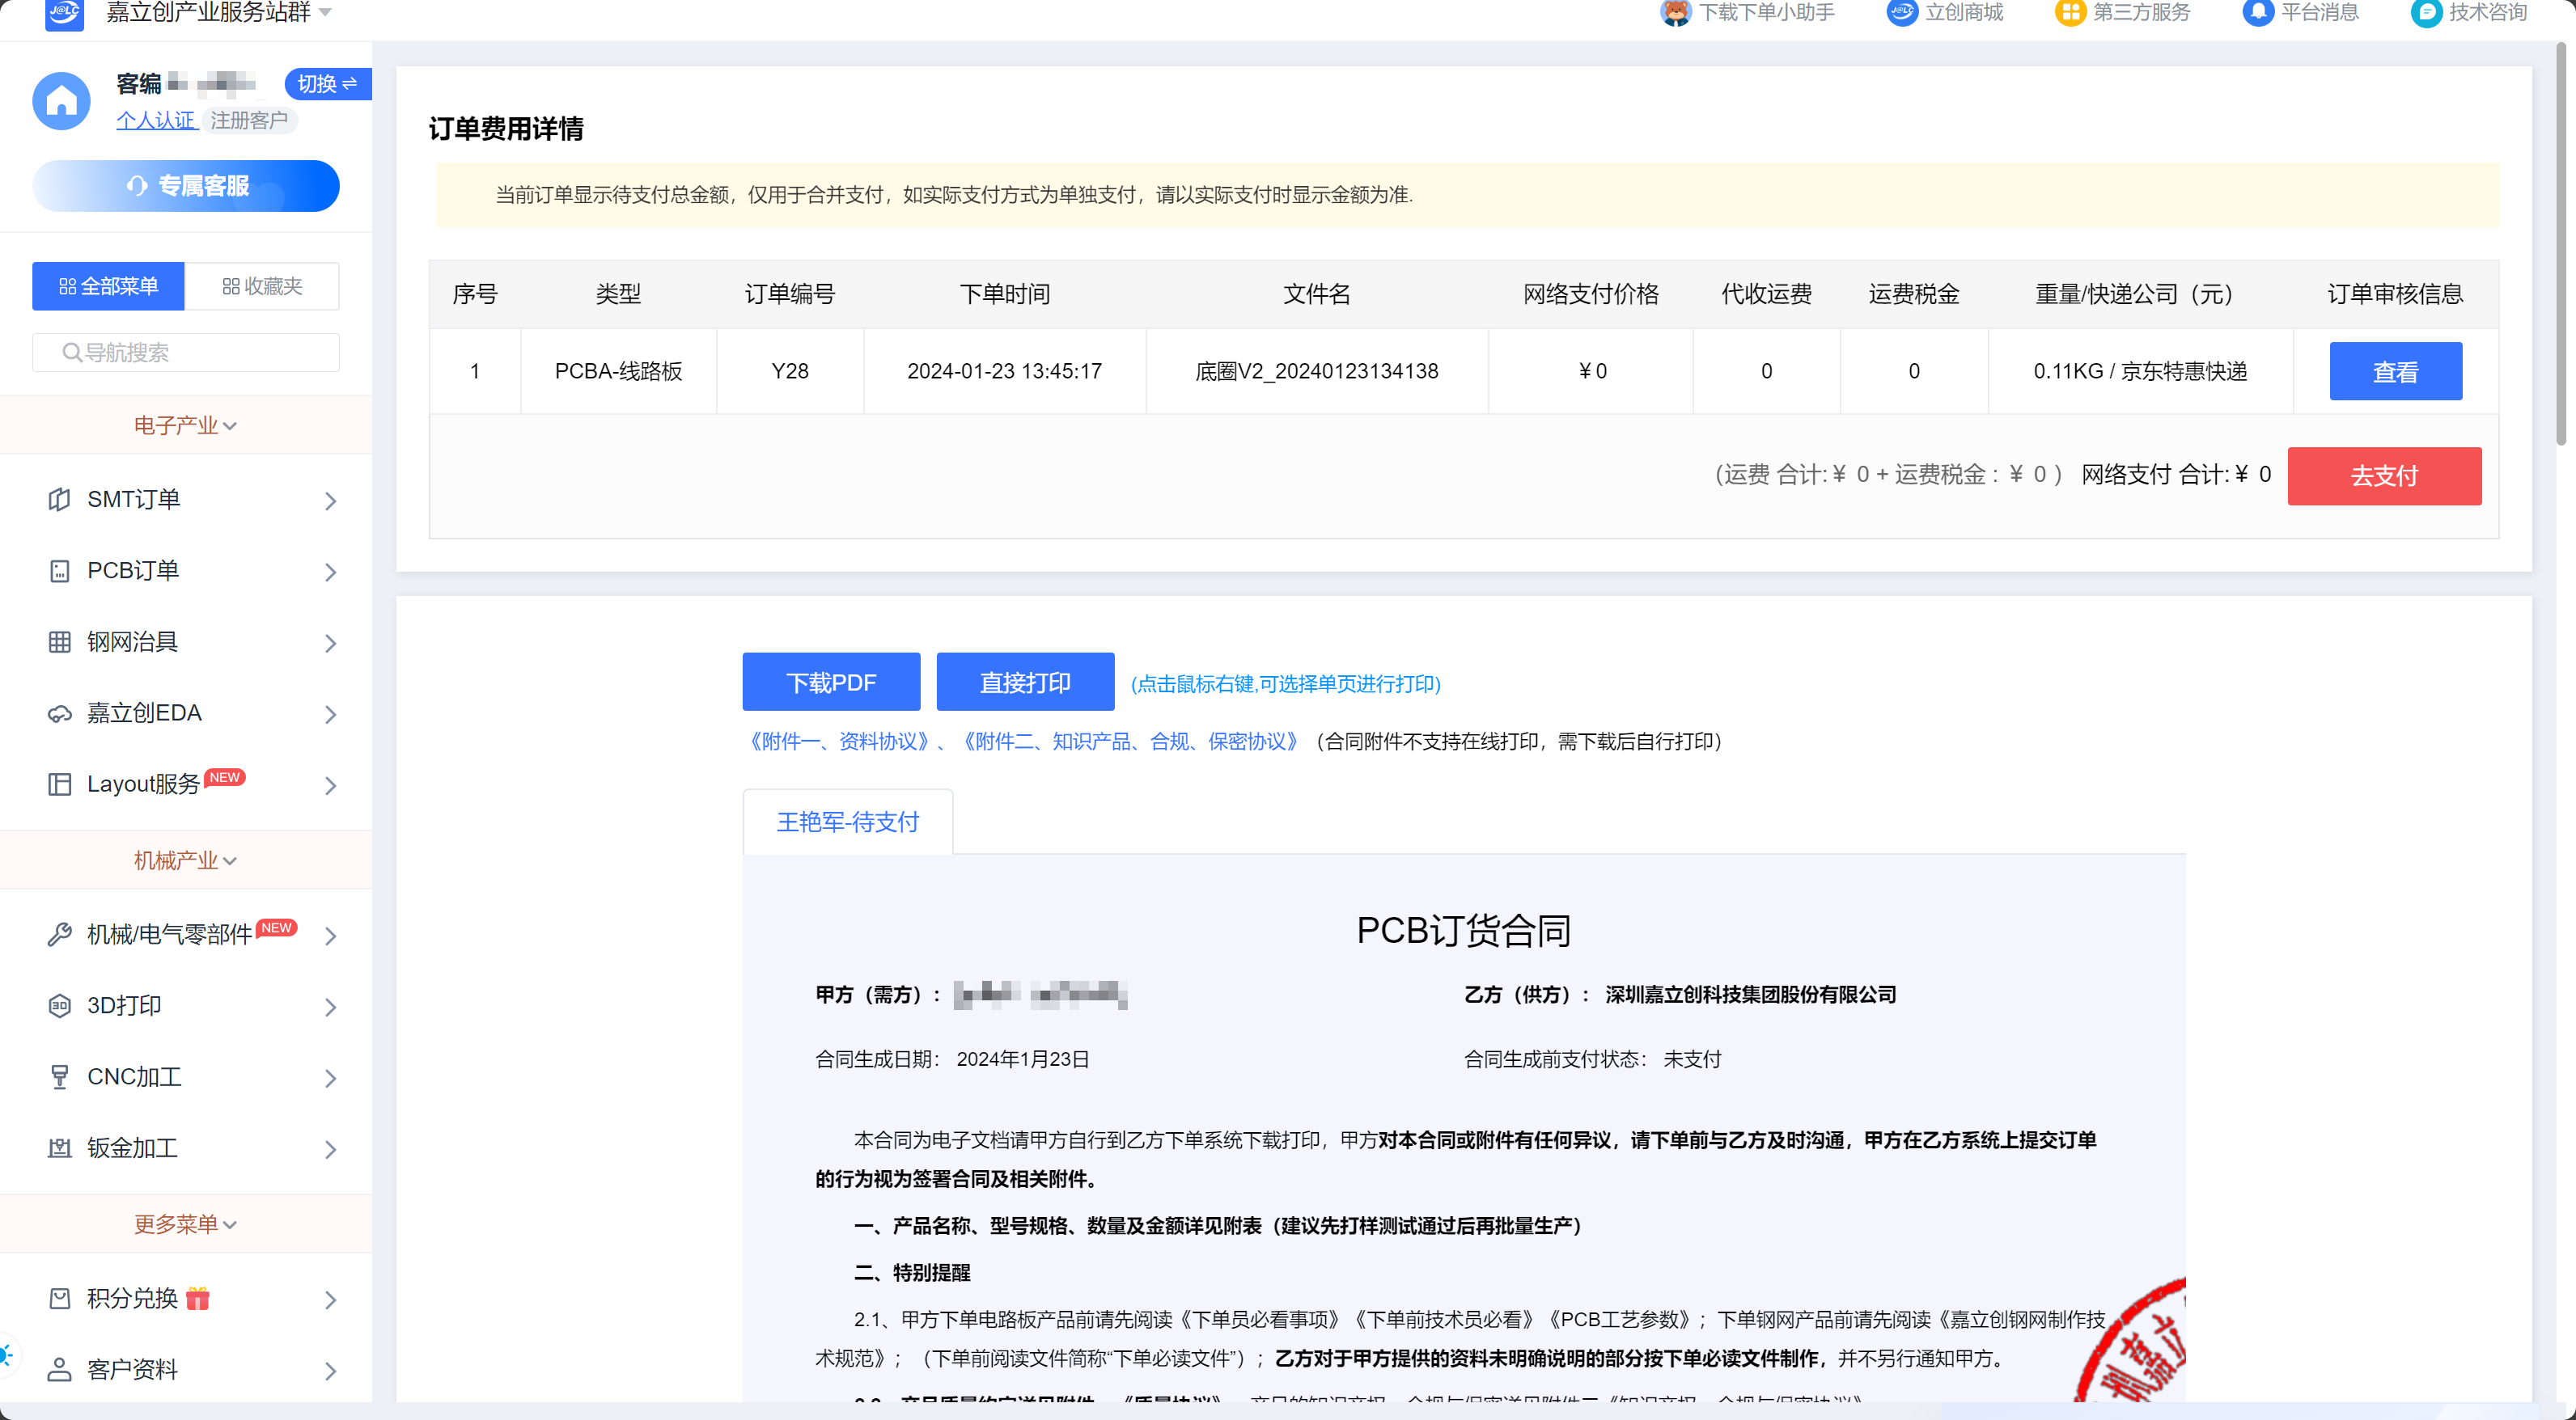Click the 嘉立创EDA cloud icon
Image resolution: width=2576 pixels, height=1420 pixels.
click(x=59, y=713)
